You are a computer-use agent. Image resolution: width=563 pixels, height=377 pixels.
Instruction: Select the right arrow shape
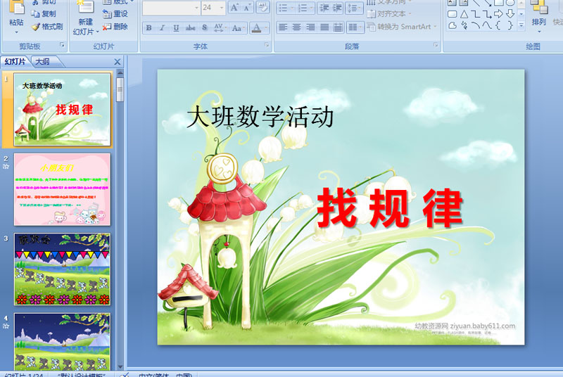498,14
